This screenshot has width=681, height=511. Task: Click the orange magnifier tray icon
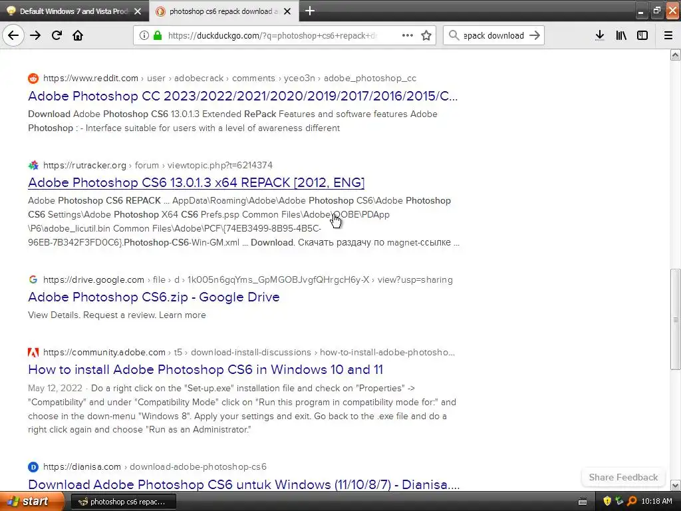point(632,502)
